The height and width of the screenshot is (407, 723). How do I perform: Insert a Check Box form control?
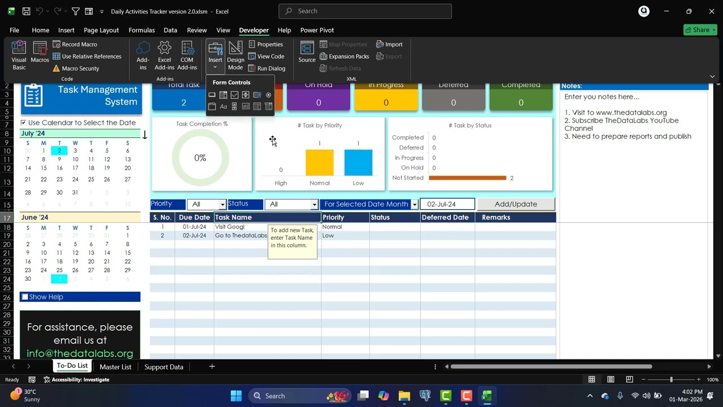click(x=234, y=95)
